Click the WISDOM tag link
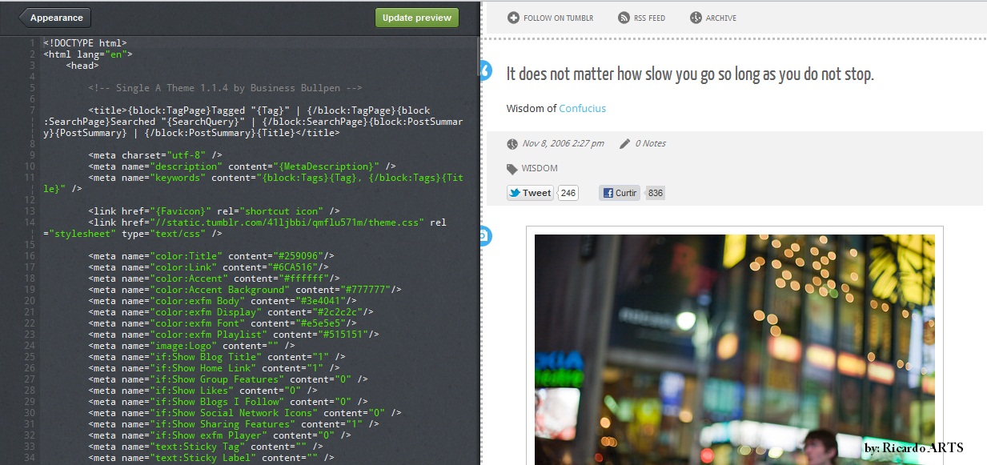This screenshot has height=465, width=987. click(x=538, y=168)
